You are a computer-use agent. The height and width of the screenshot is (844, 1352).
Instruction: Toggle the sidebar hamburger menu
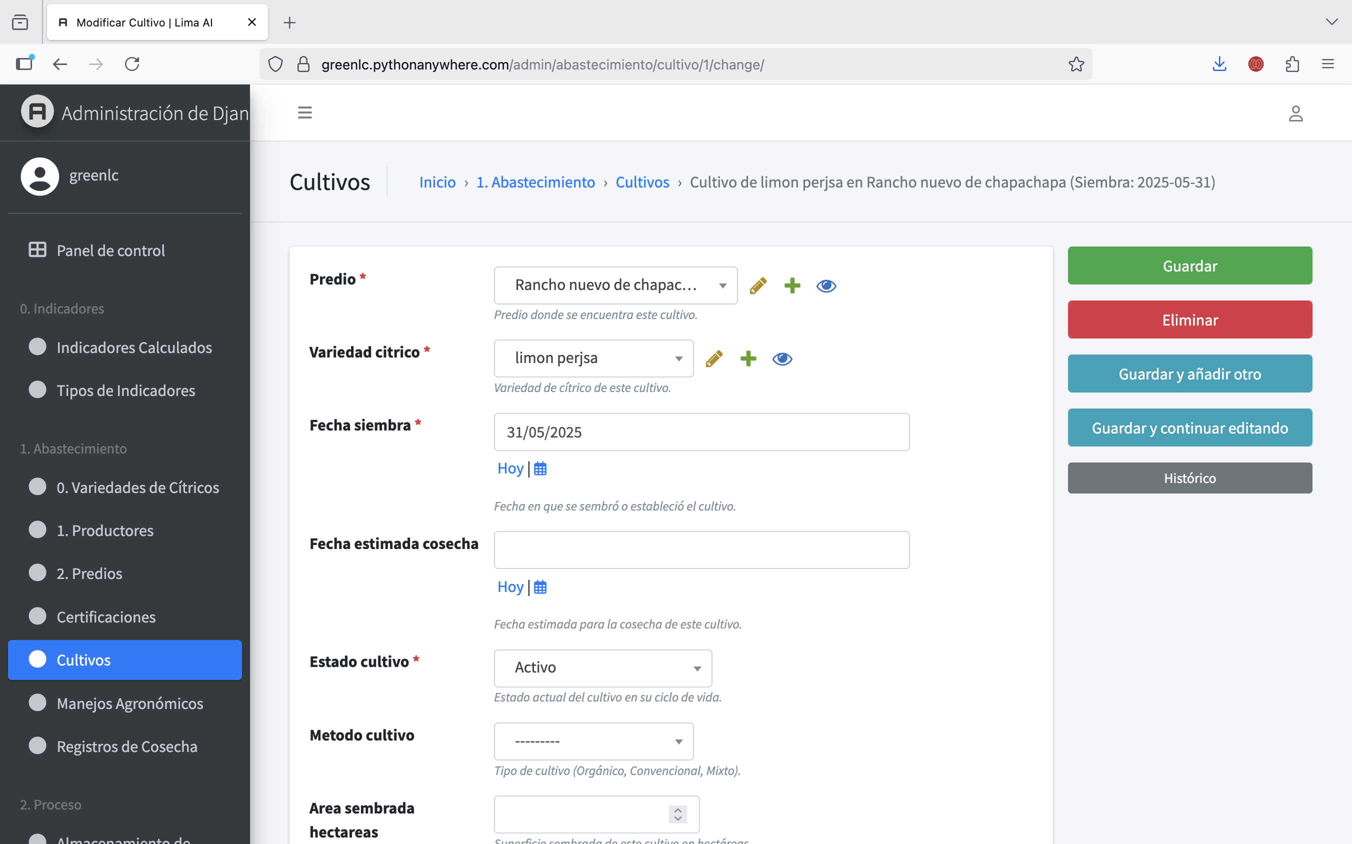tap(305, 113)
